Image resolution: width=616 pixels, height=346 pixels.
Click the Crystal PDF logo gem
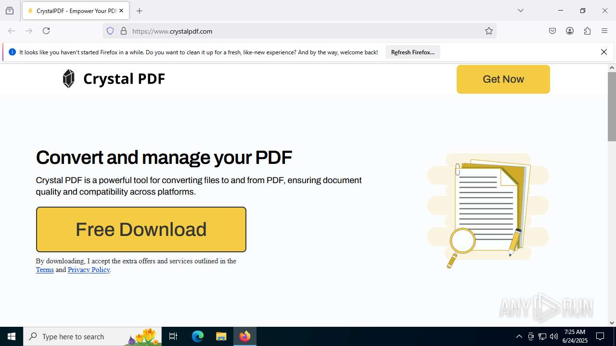69,78
